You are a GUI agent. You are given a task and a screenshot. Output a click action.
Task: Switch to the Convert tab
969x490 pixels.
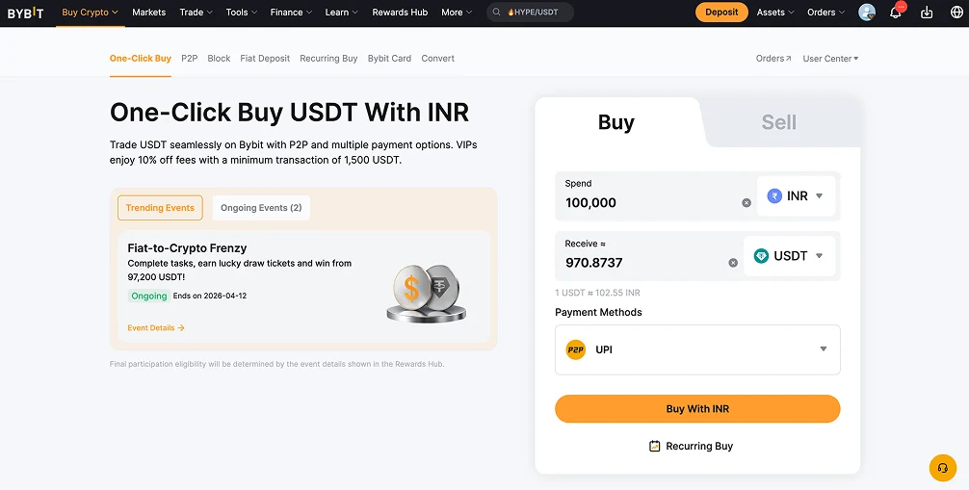437,59
